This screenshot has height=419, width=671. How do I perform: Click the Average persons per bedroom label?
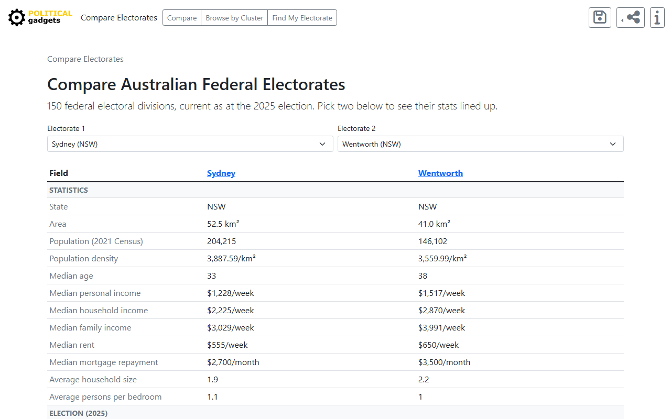tap(105, 397)
